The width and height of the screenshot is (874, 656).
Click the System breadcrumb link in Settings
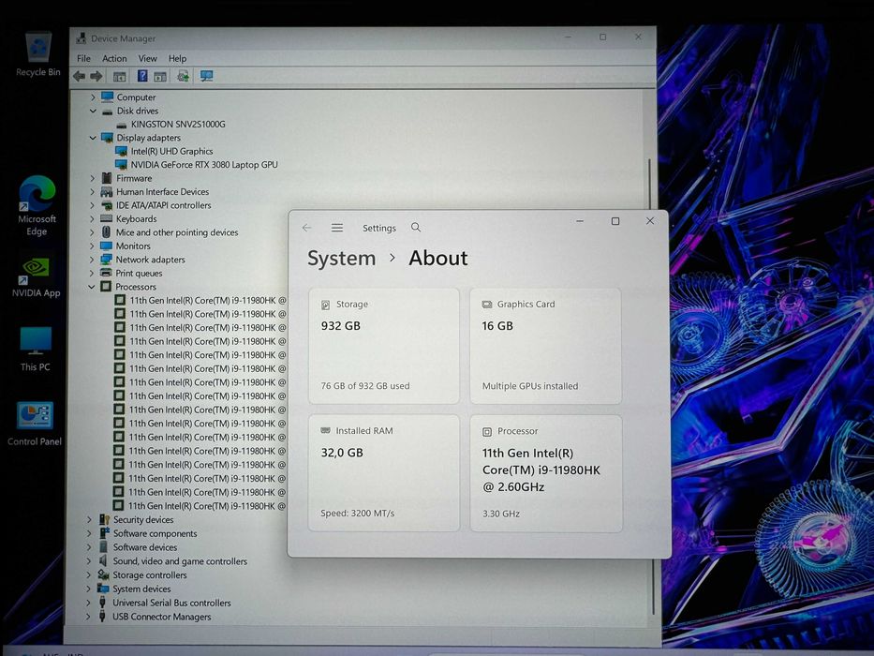pyautogui.click(x=342, y=259)
